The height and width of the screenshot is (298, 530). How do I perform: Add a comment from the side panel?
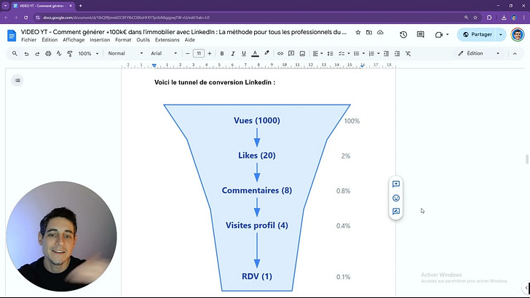pos(396,184)
